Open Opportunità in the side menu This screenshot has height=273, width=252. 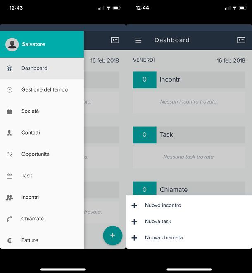pyautogui.click(x=42, y=154)
